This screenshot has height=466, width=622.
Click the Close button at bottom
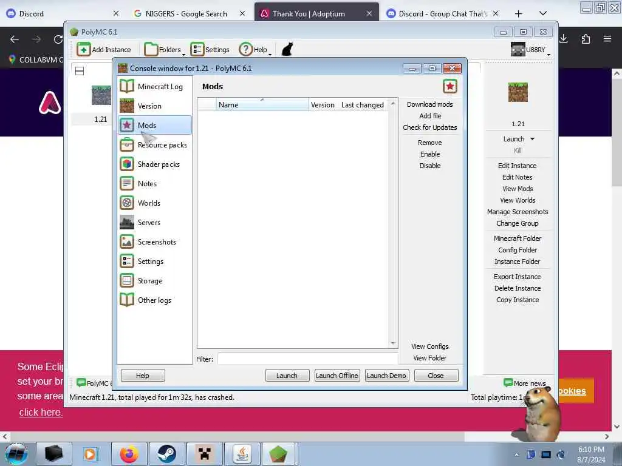(x=436, y=375)
